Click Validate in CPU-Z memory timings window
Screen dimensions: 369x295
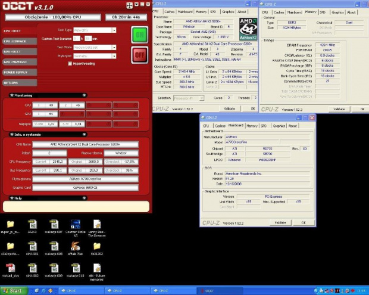pos(339,109)
